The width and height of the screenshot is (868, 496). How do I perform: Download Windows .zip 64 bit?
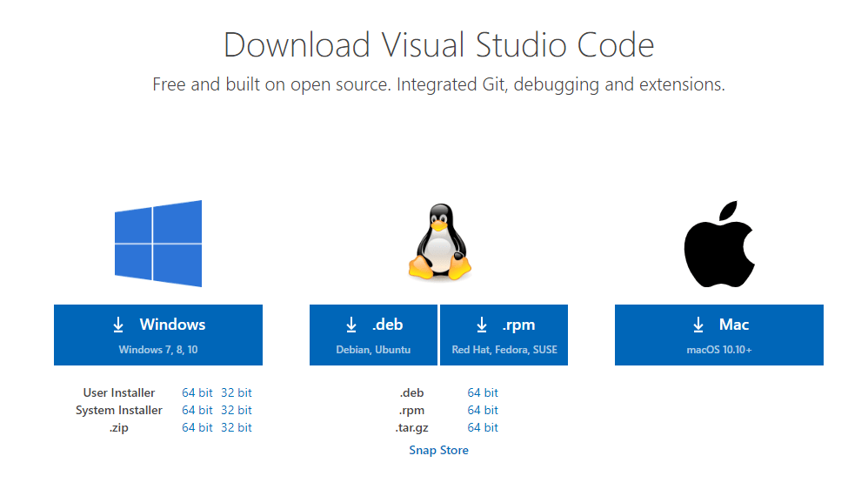[x=197, y=427]
